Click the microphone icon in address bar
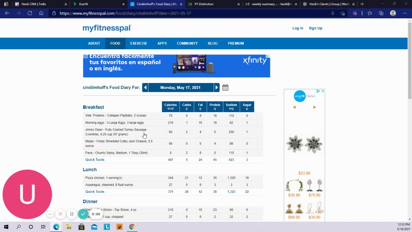This screenshot has width=412, height=232. (332, 13)
